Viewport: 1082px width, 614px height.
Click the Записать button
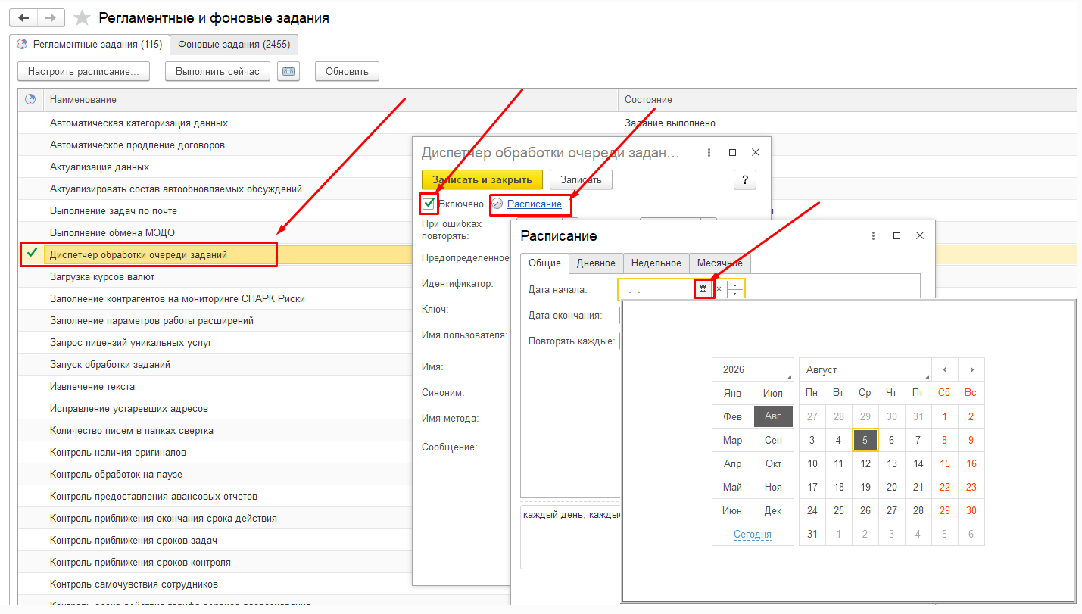(x=581, y=179)
